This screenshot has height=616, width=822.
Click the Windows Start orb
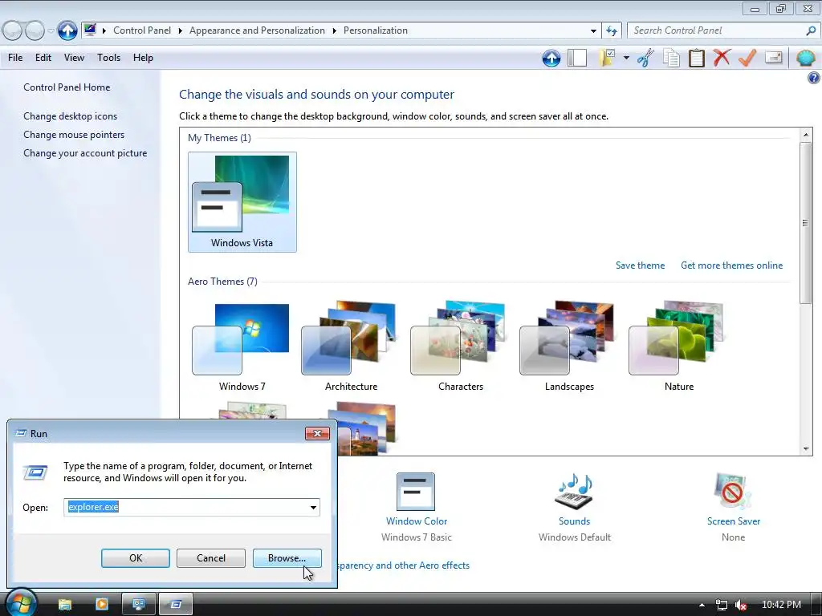click(21, 602)
